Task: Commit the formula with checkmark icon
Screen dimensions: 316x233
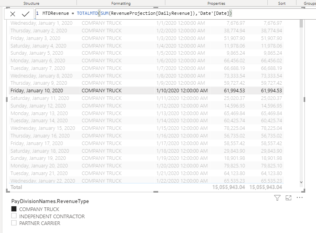Action: (26, 14)
